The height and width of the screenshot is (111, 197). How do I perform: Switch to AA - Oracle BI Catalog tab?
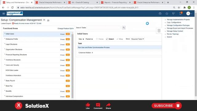(82, 2)
